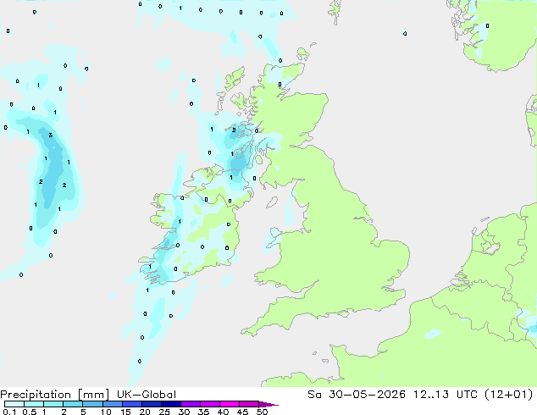Select the 5–10 mm legend color swatch

(x=92, y=404)
